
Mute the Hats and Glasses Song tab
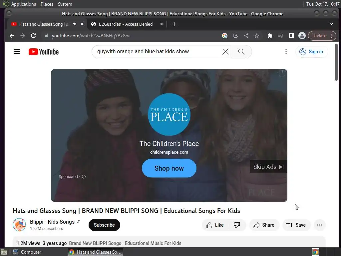75,24
